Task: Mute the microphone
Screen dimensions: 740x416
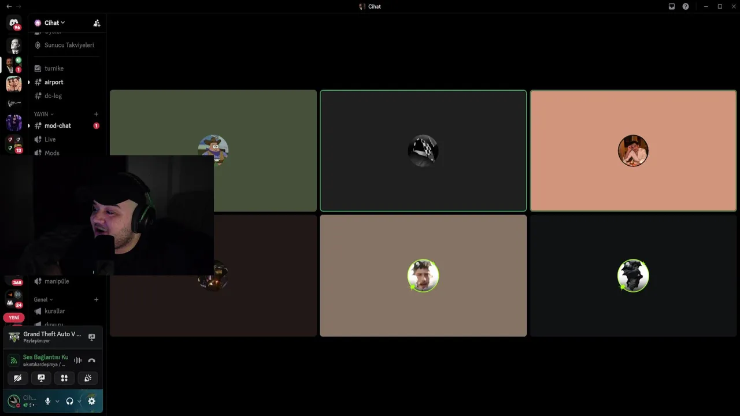Action: click(x=48, y=401)
